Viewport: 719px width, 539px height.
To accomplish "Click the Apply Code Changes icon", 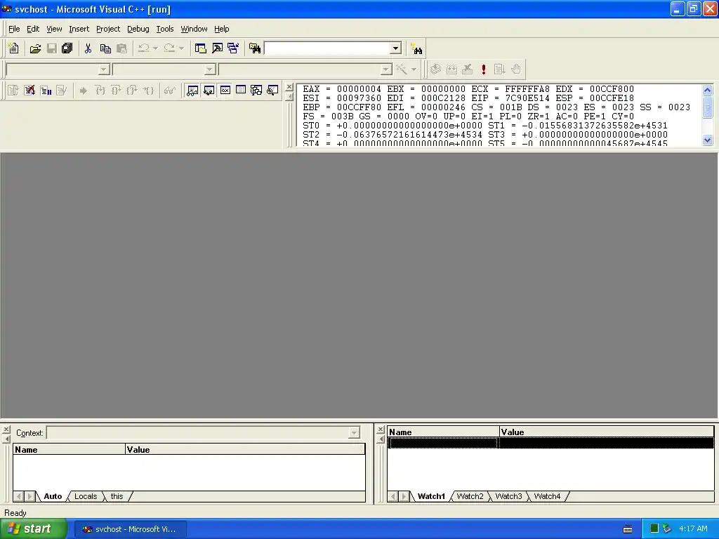I will pyautogui.click(x=62, y=91).
